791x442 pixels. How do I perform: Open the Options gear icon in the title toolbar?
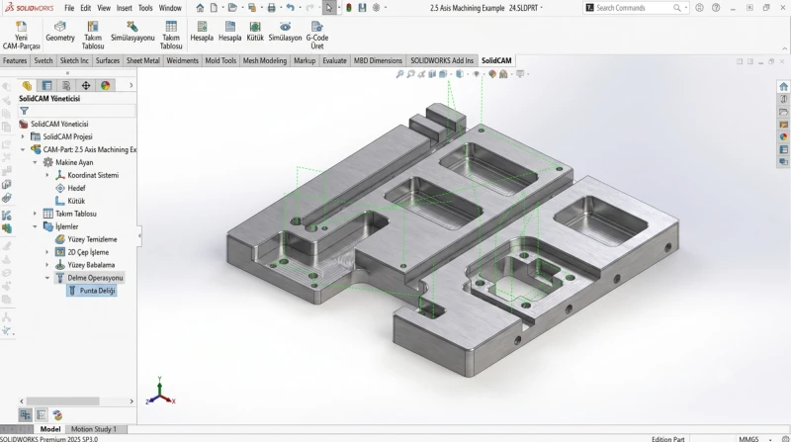(377, 8)
